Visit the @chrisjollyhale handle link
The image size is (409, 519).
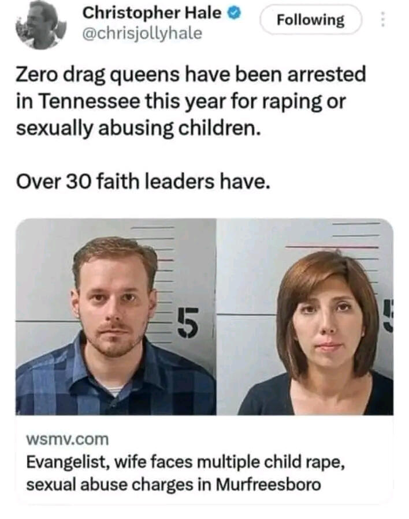click(142, 33)
